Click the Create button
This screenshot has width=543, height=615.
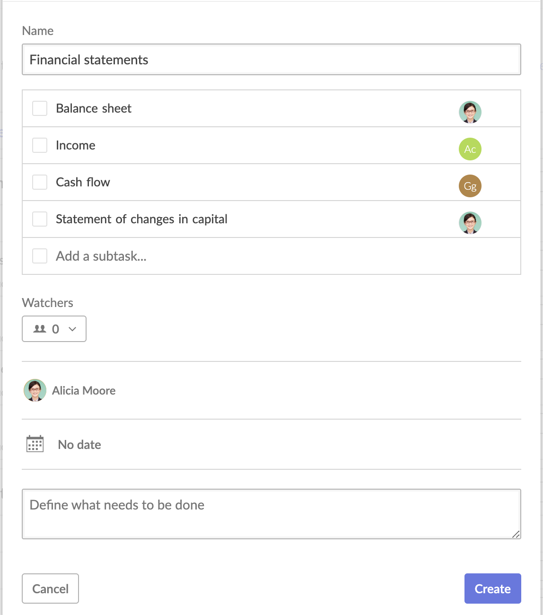pyautogui.click(x=493, y=589)
